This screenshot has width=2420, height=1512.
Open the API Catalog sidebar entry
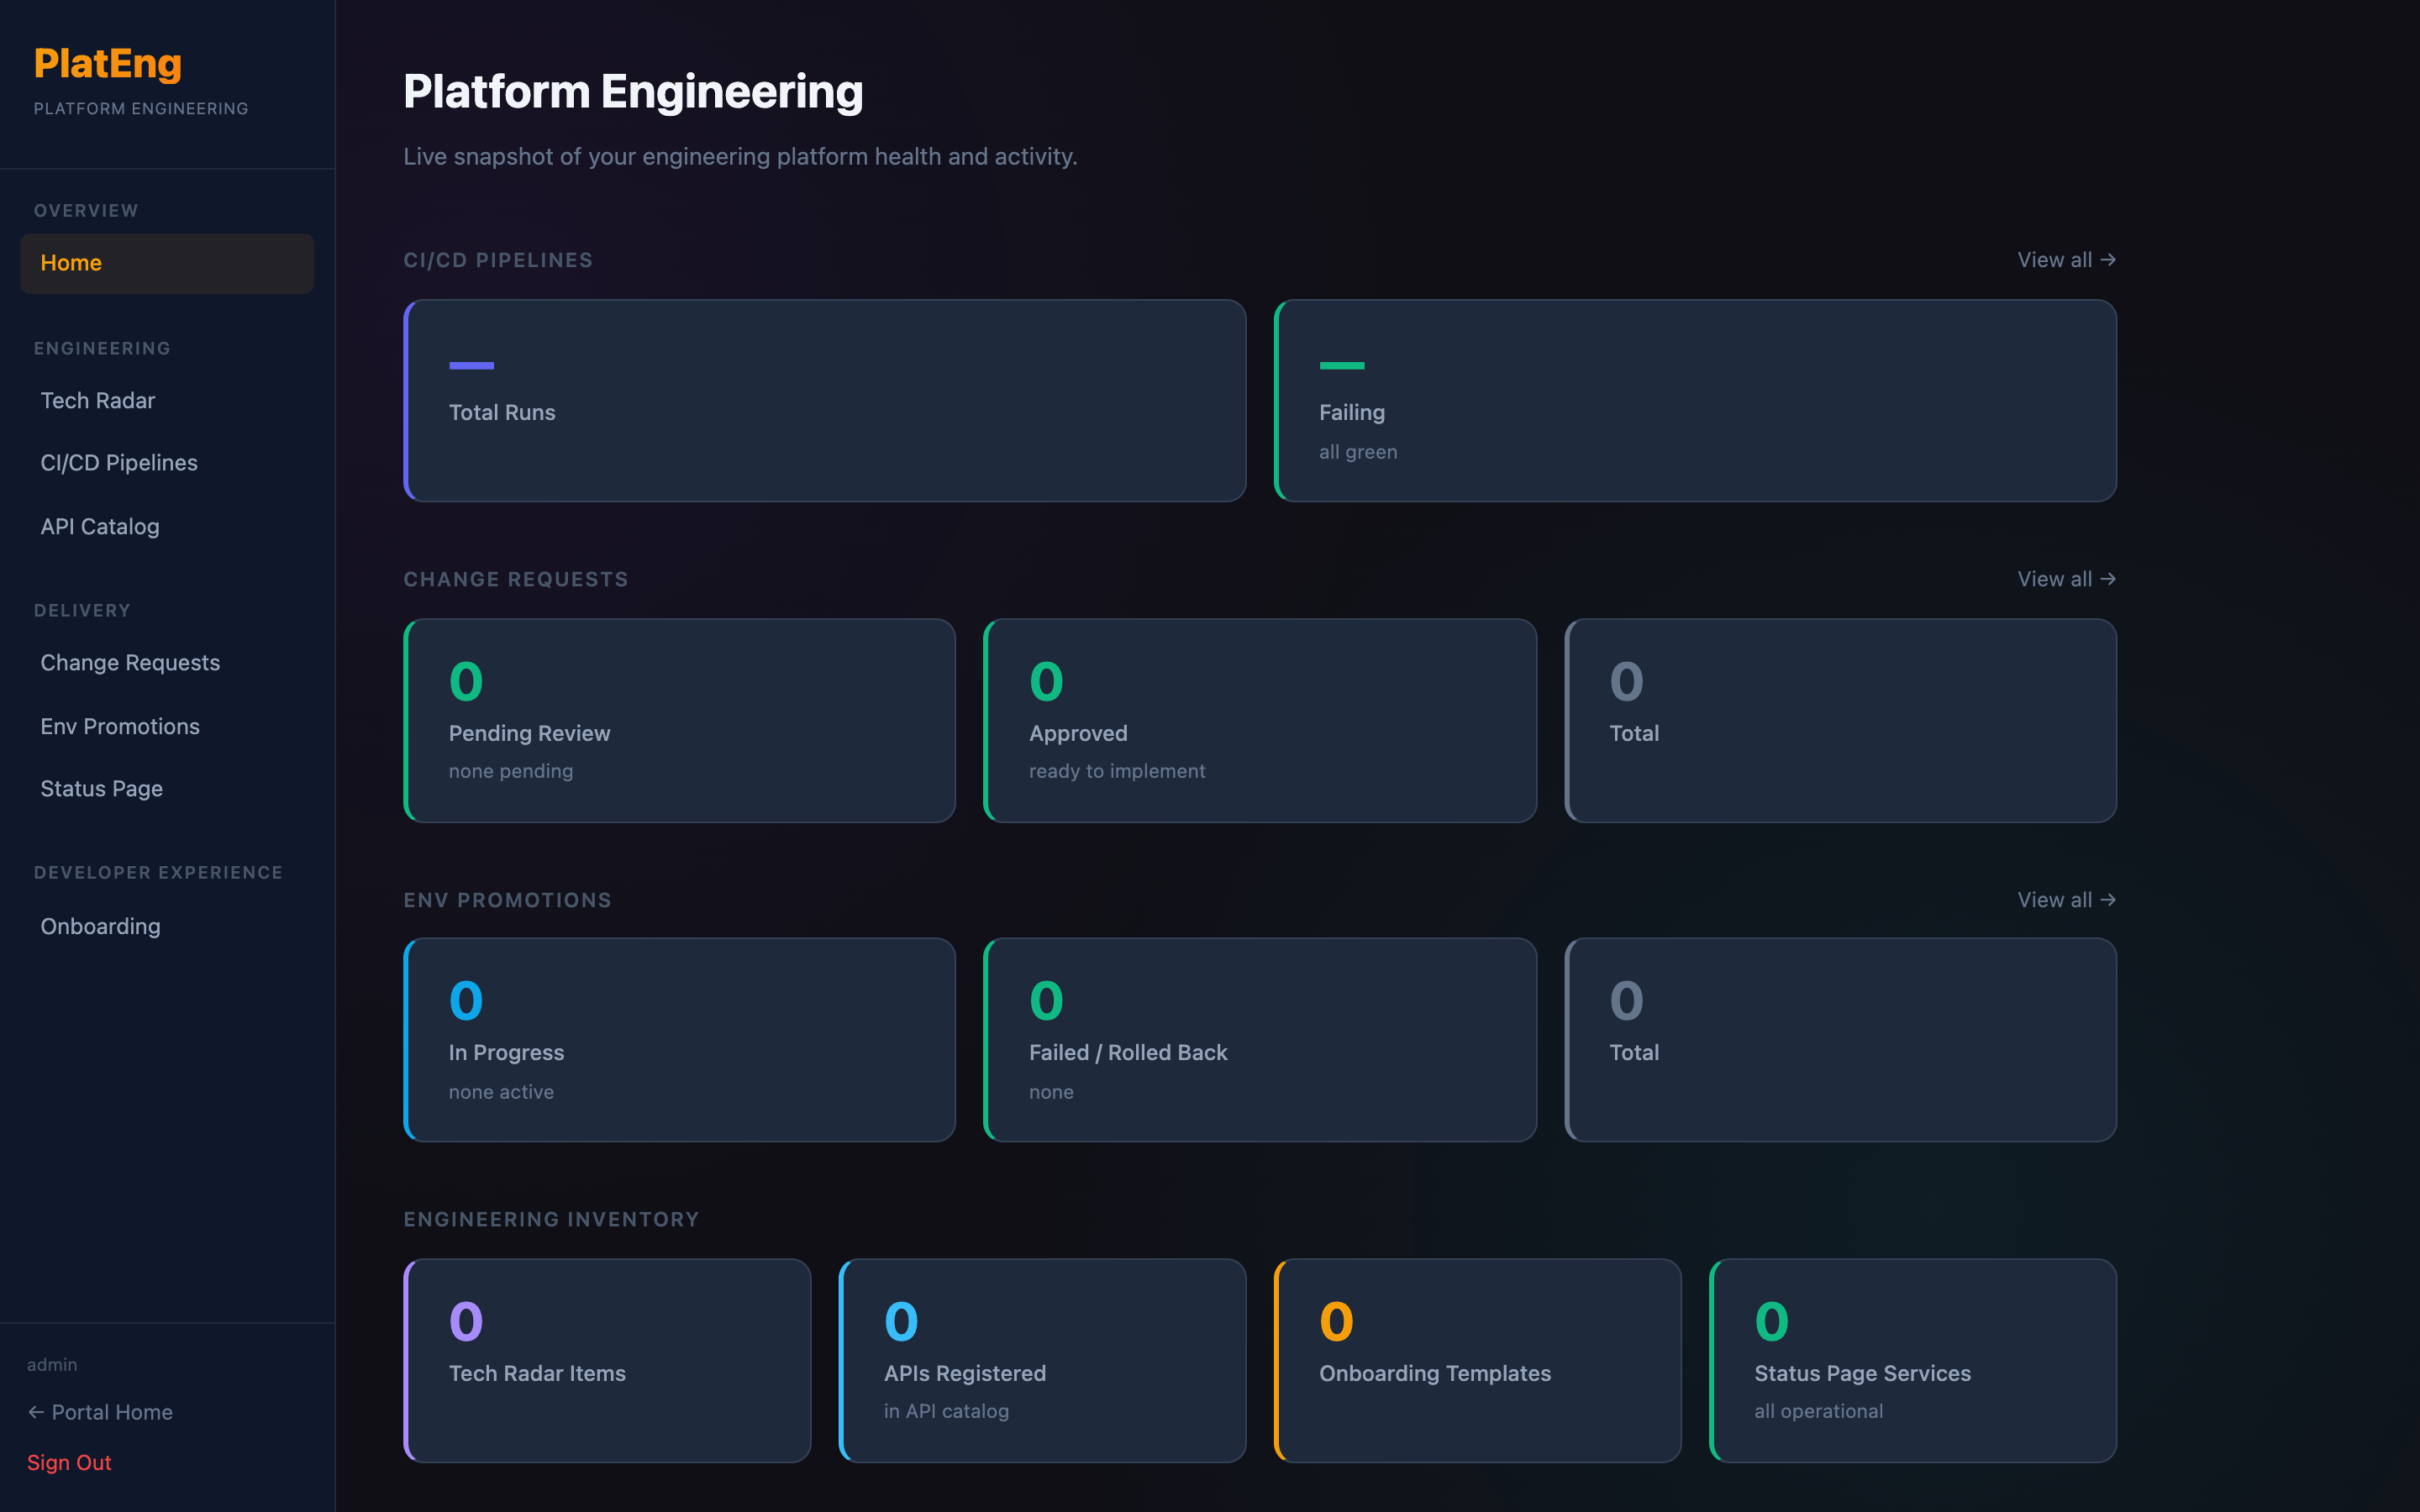(x=99, y=526)
